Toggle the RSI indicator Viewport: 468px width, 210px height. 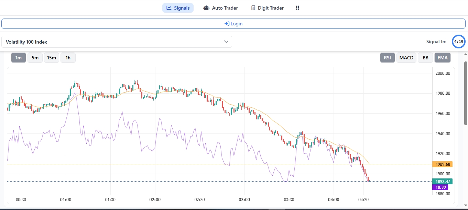click(388, 58)
